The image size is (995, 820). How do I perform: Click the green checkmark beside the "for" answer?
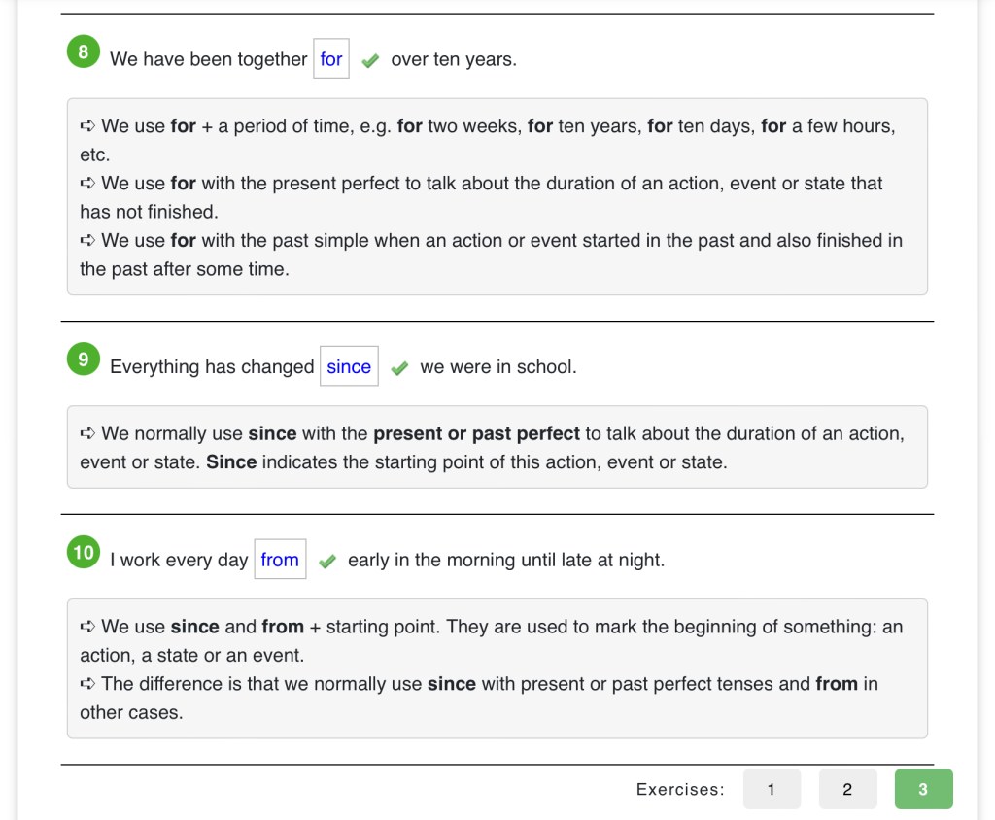(370, 60)
